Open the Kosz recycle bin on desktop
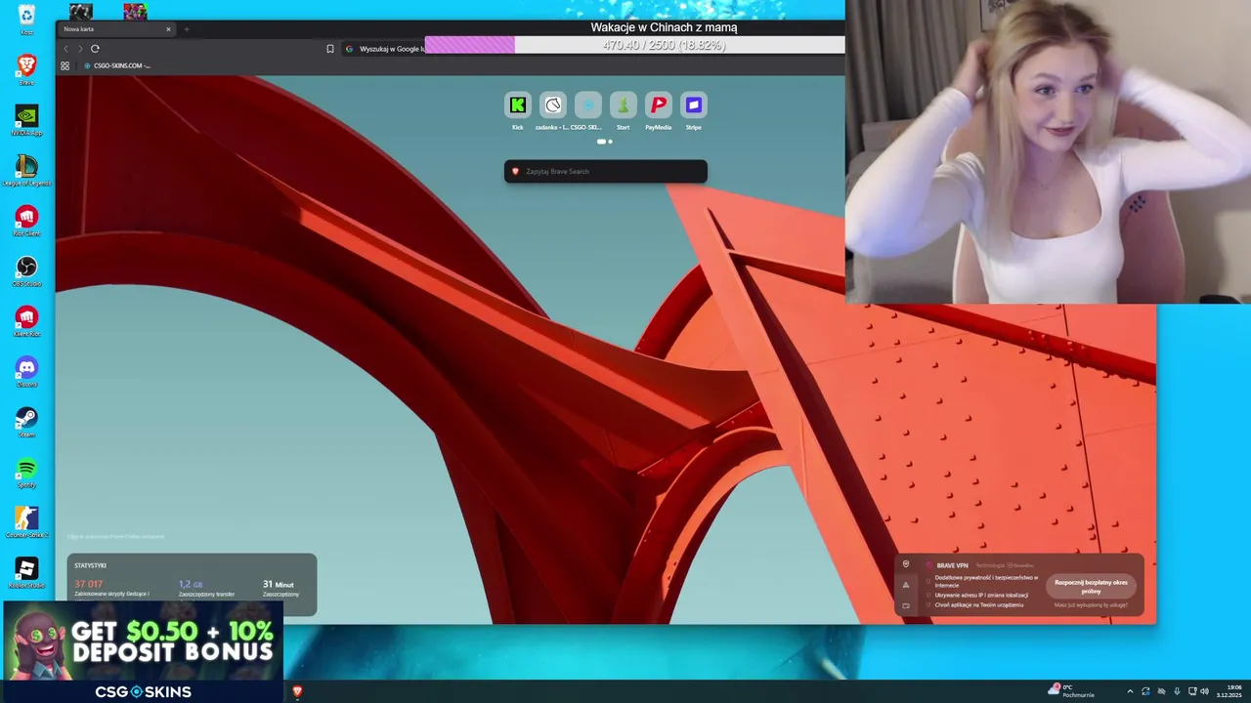Screen dimensions: 1251x703 [x=26, y=20]
